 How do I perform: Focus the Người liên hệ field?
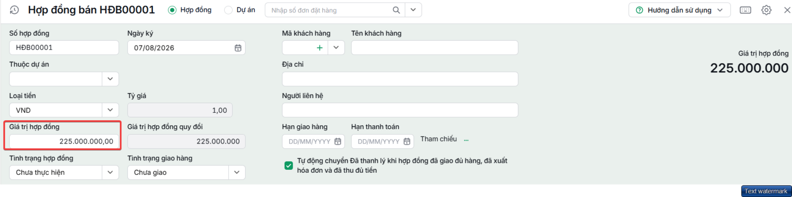(x=400, y=110)
